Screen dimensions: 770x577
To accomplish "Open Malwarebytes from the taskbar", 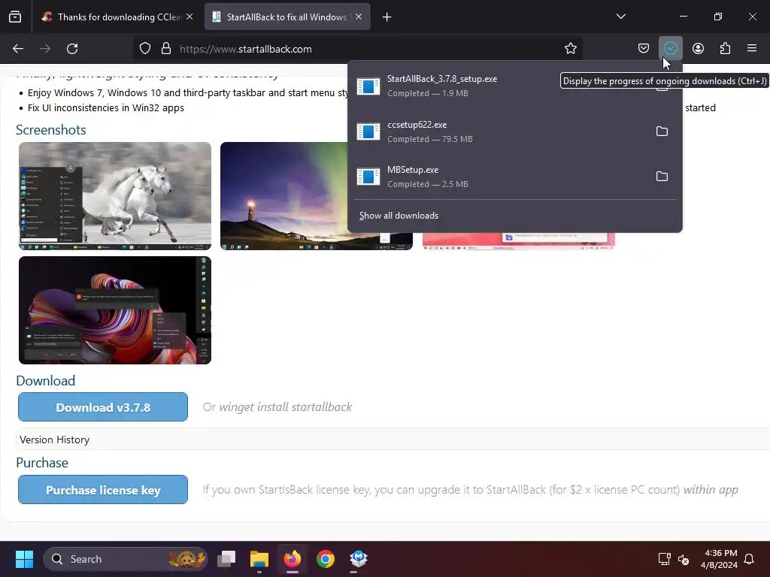I will pyautogui.click(x=359, y=559).
